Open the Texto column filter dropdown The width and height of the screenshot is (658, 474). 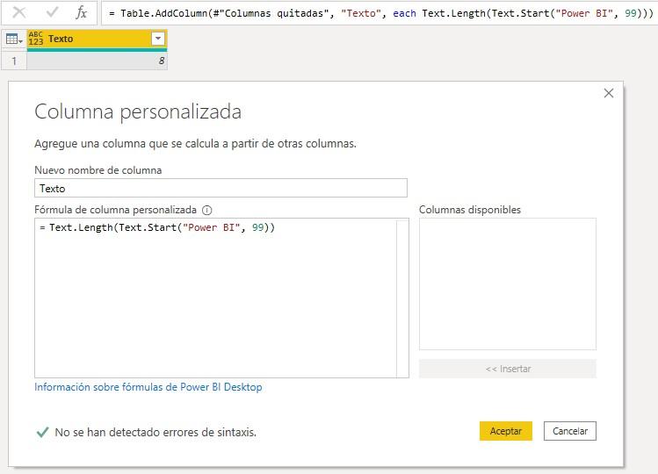(x=158, y=39)
